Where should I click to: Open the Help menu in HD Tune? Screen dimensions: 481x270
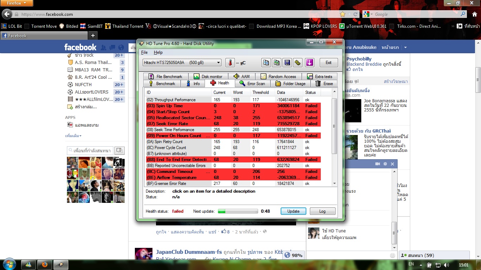158,52
